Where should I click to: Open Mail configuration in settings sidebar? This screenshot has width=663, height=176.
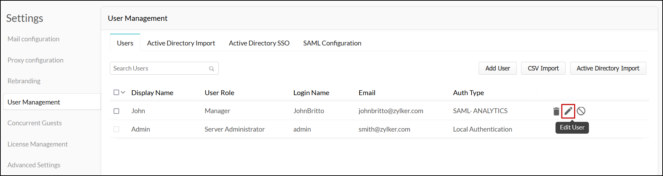tap(33, 39)
